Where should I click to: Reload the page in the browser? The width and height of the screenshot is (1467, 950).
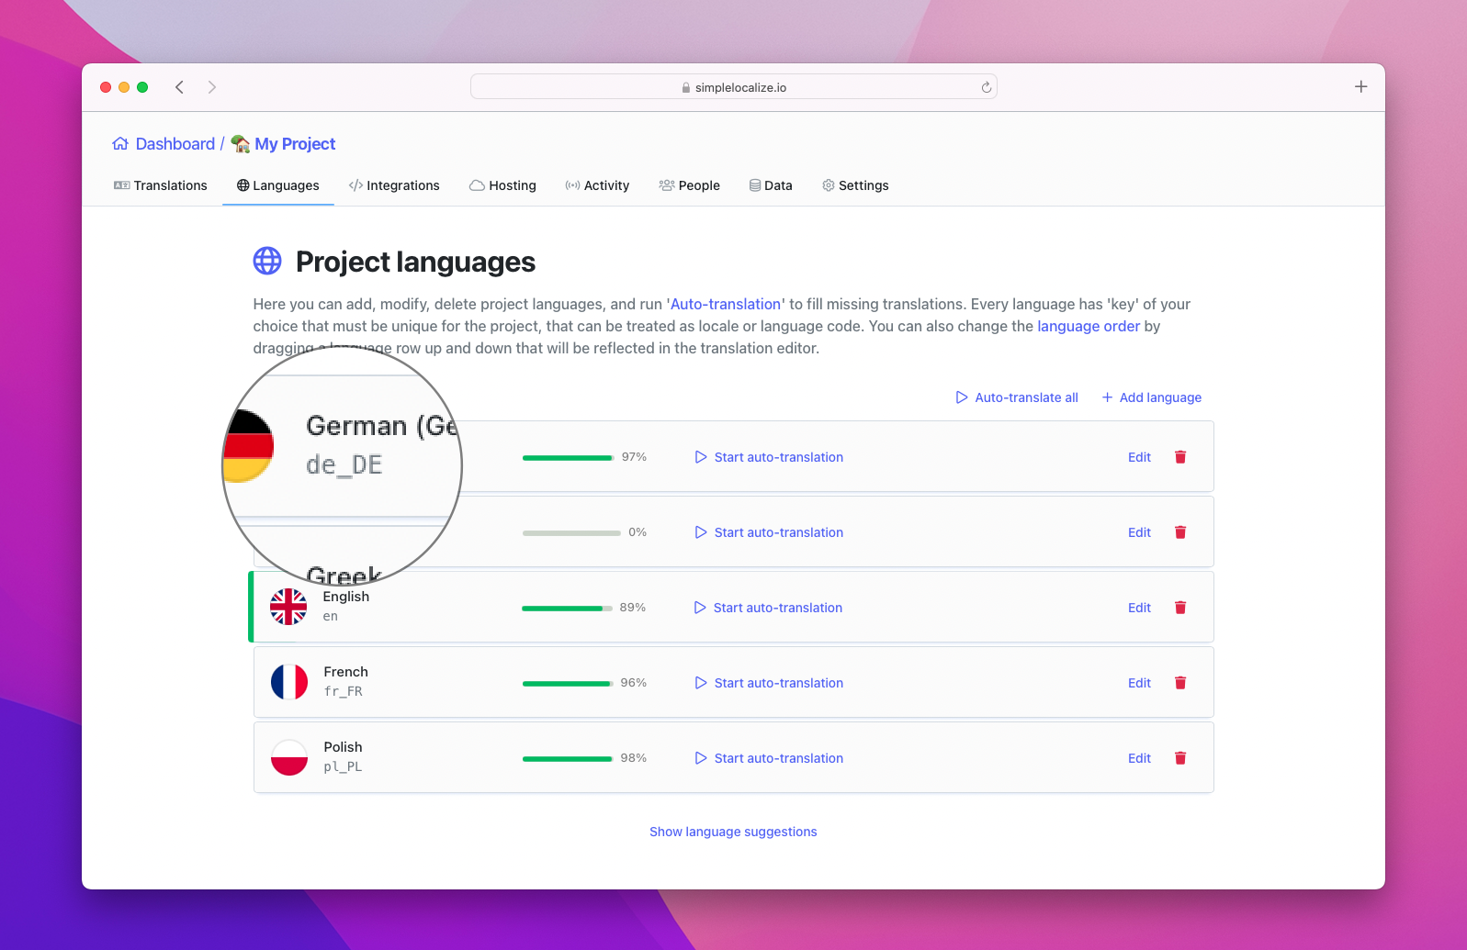tap(986, 87)
